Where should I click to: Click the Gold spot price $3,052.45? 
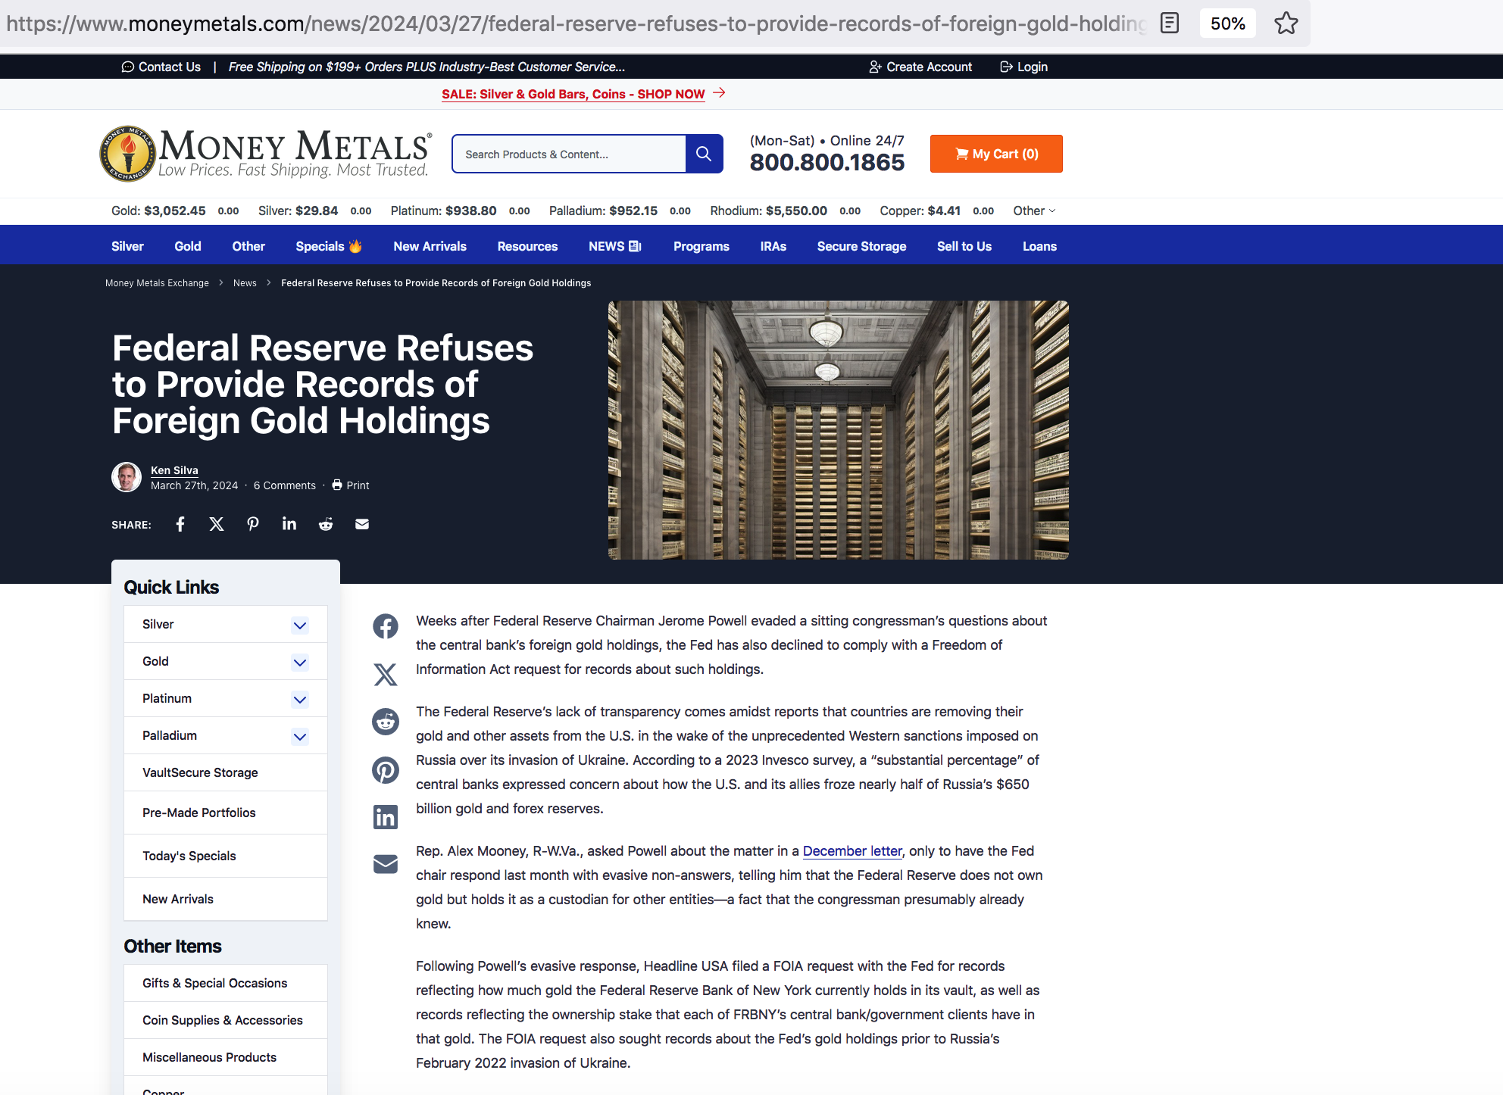click(x=175, y=211)
